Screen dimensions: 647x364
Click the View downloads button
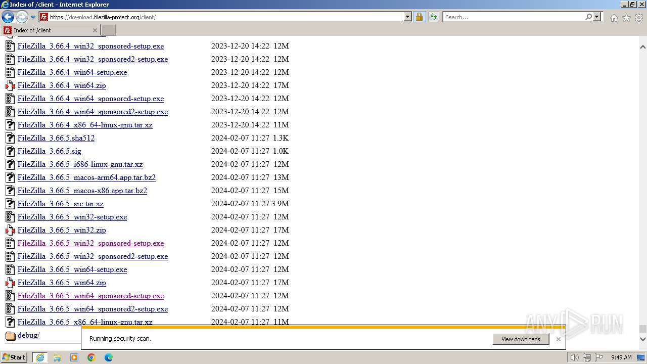coord(521,339)
